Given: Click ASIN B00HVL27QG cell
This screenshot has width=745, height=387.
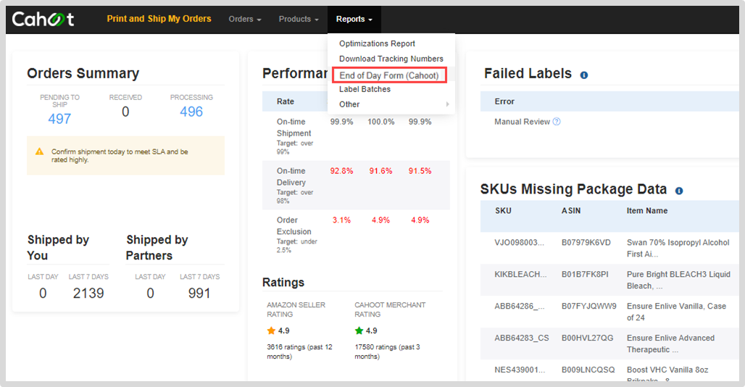Looking at the screenshot, I should click(587, 338).
